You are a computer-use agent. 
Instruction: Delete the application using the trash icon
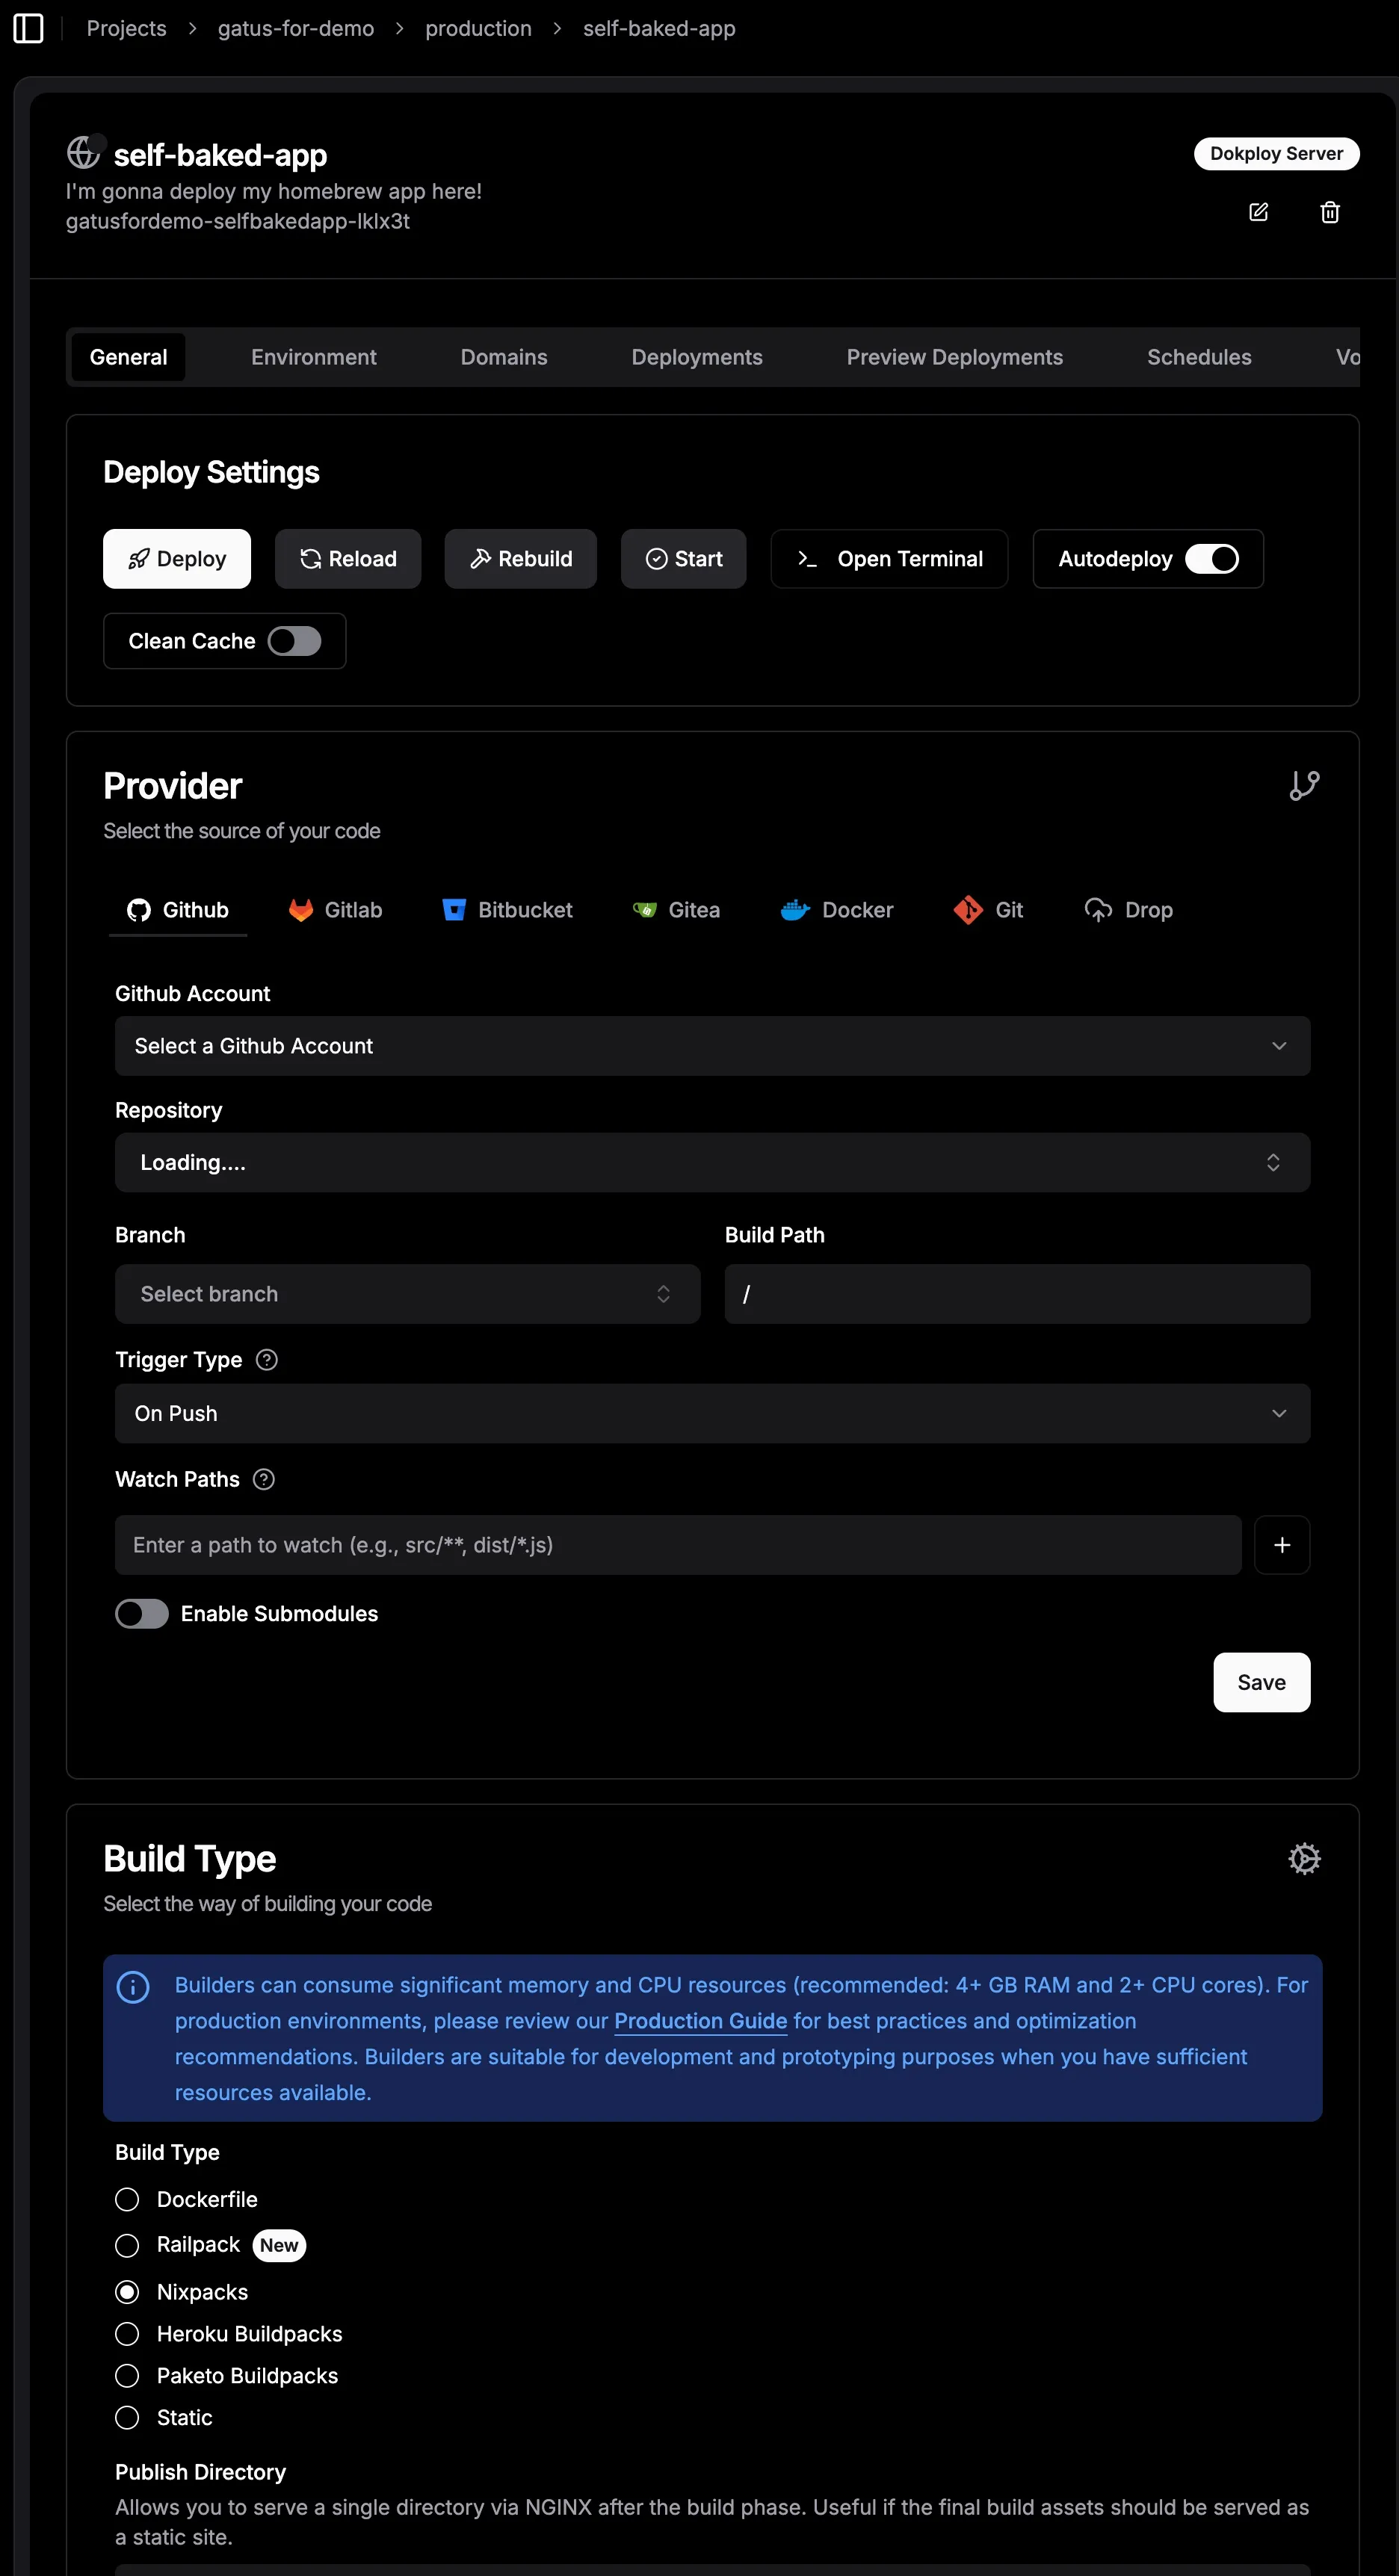point(1330,212)
